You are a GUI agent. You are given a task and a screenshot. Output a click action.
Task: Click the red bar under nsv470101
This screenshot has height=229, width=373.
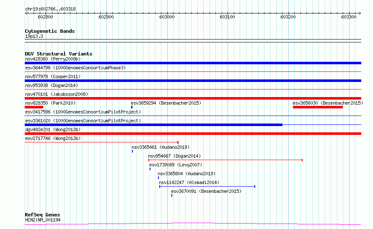[193, 98]
